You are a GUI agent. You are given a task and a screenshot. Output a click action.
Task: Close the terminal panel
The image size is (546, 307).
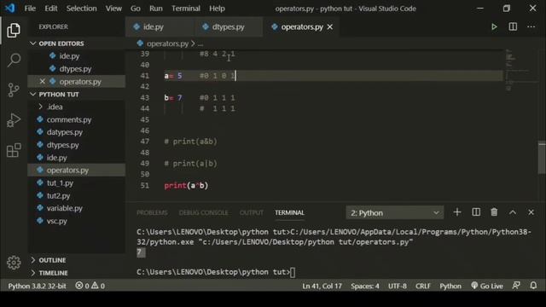[531, 212]
